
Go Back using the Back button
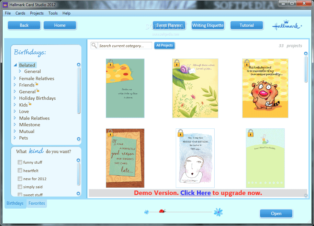24,26
